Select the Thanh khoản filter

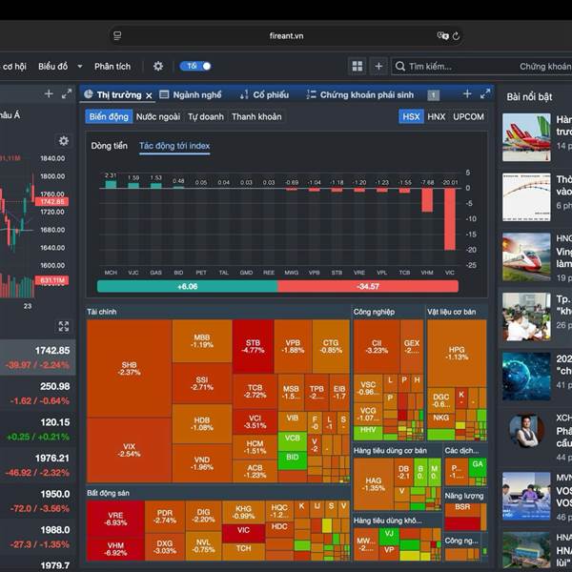pyautogui.click(x=256, y=116)
